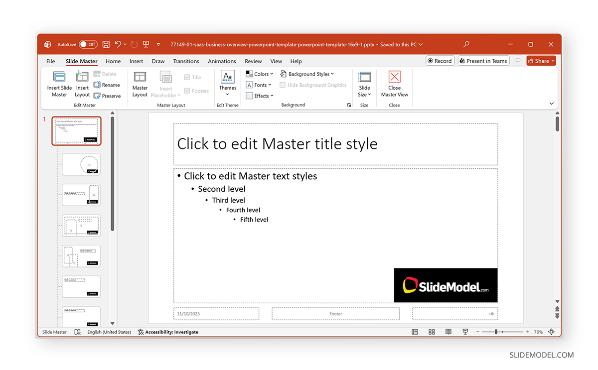The height and width of the screenshot is (370, 598).
Task: Select the second slide layout thumbnail
Action: tap(81, 164)
